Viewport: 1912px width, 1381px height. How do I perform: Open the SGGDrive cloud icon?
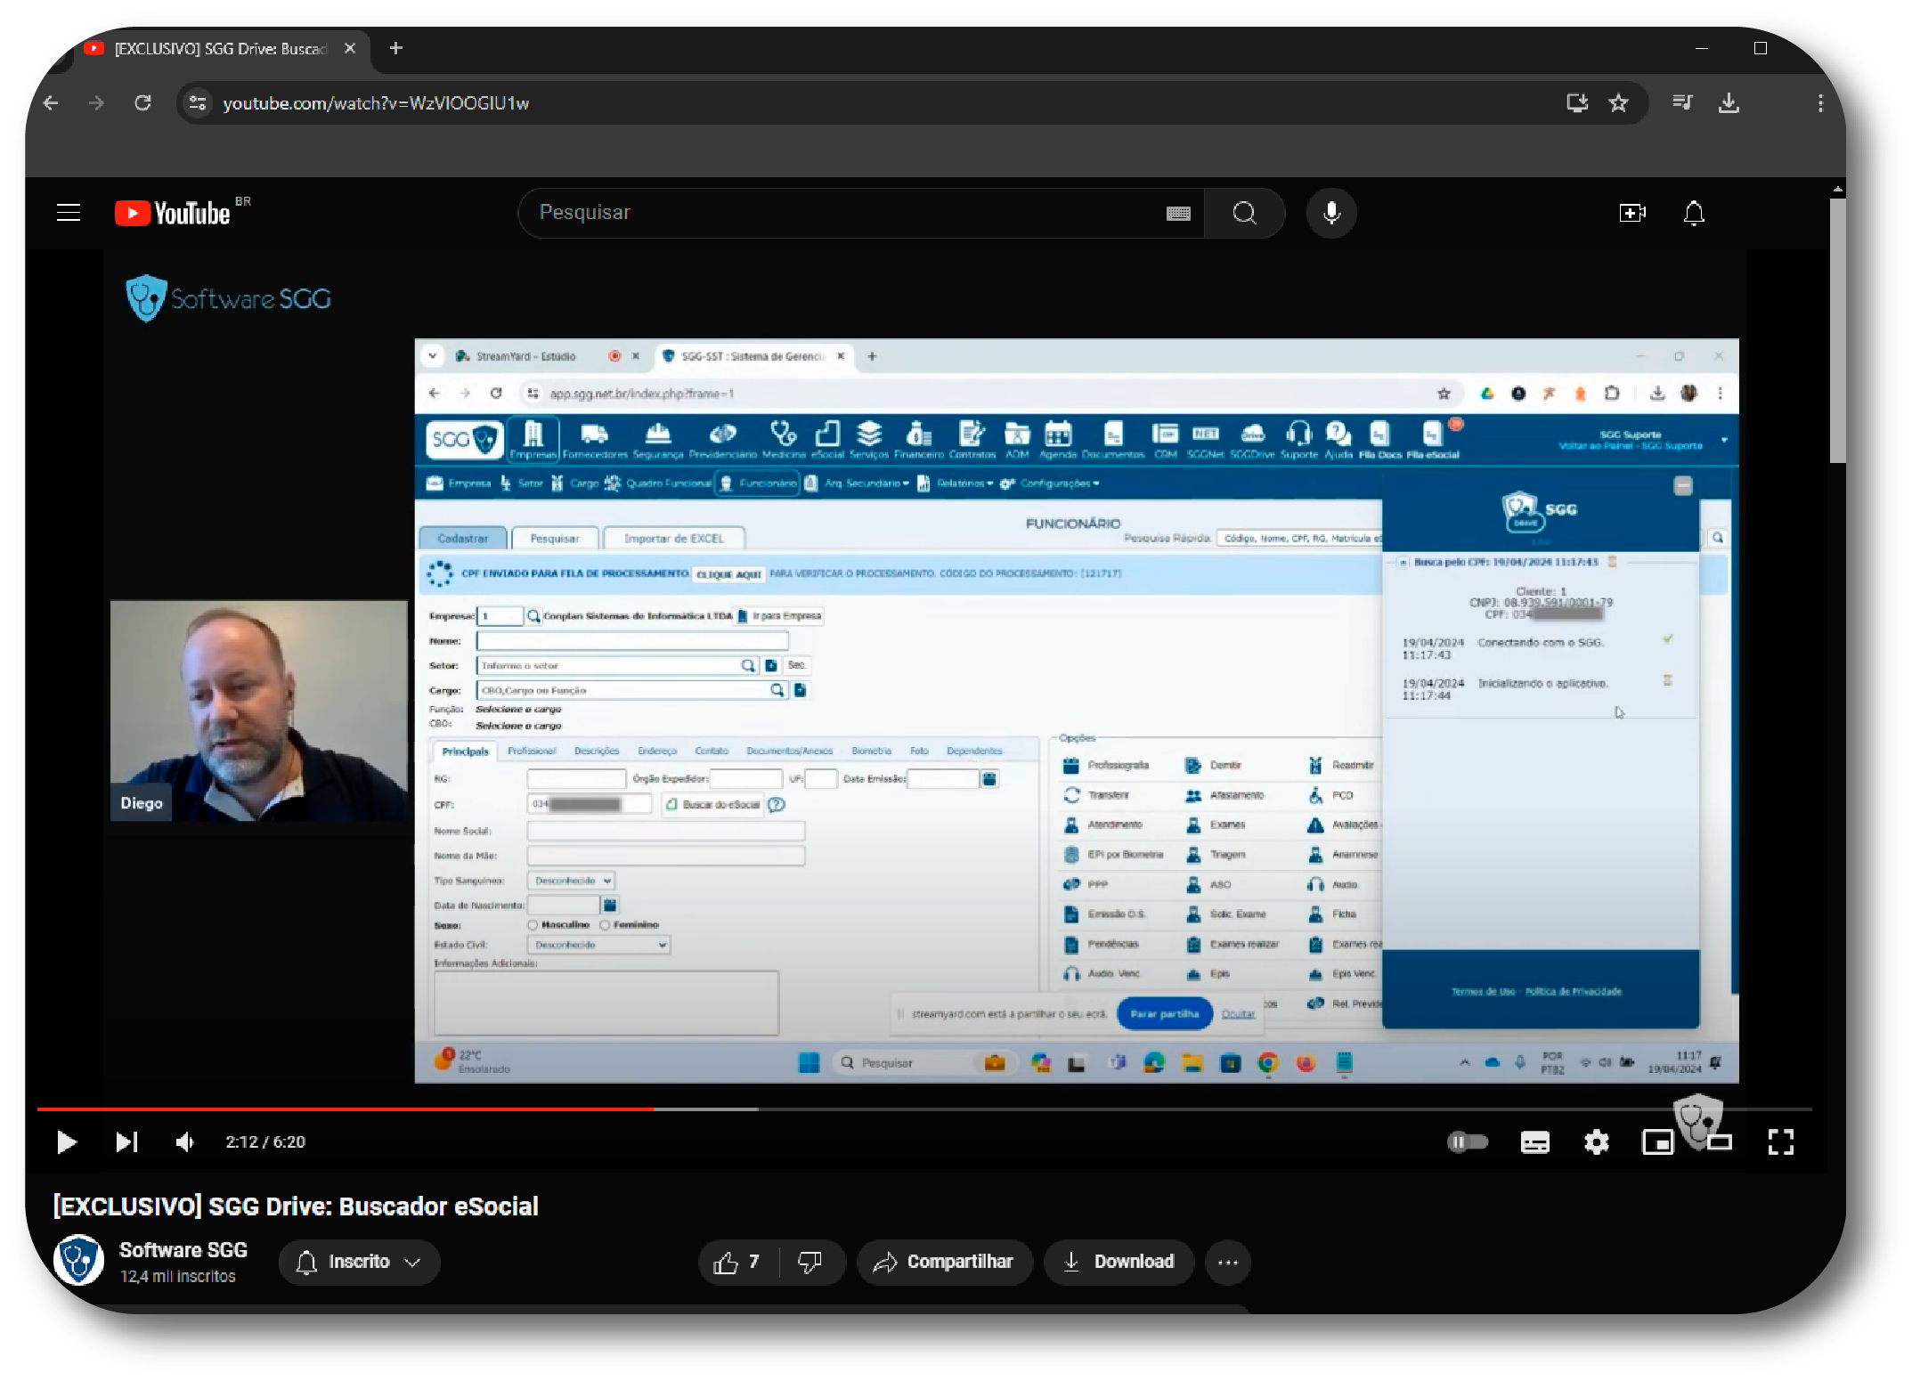(x=1252, y=440)
